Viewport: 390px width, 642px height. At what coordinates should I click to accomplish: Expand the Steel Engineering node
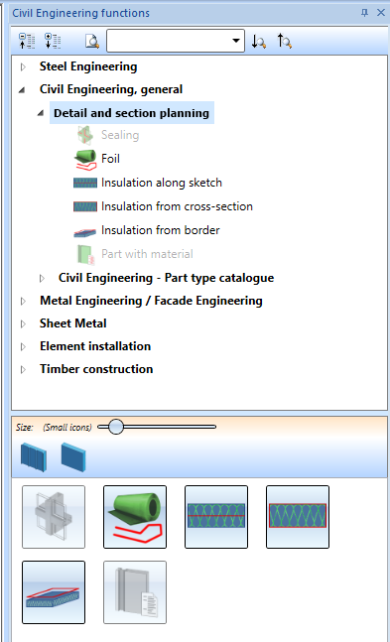(x=23, y=66)
